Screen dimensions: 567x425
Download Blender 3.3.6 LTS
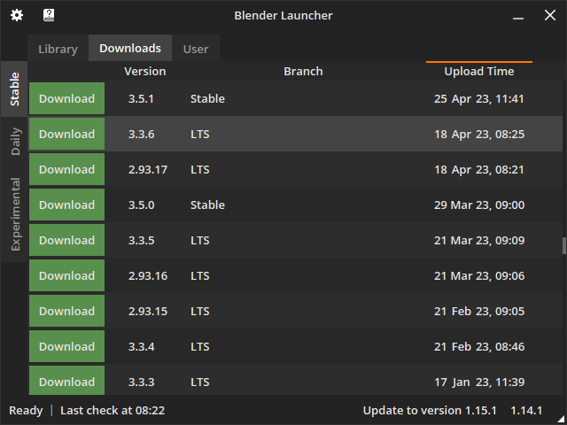coord(66,134)
